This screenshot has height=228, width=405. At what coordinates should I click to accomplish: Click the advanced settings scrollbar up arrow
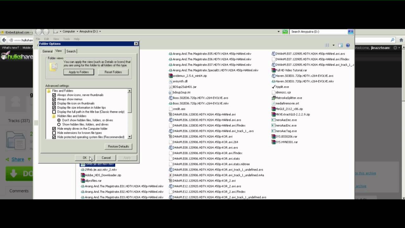click(129, 91)
